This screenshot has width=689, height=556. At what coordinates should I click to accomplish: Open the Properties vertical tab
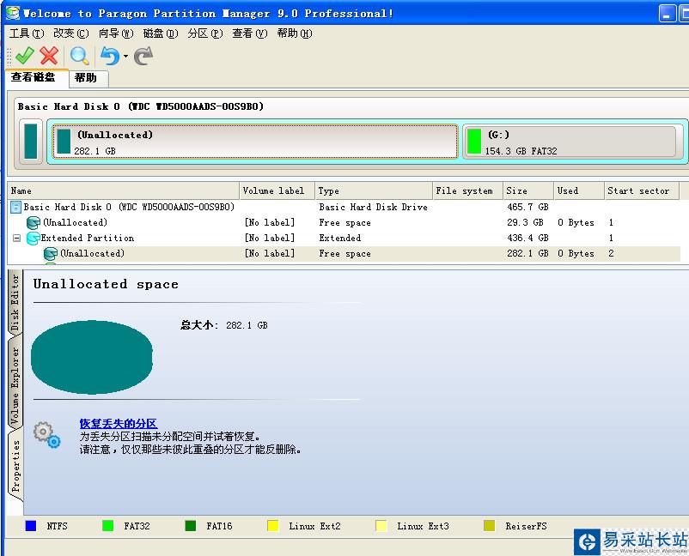tap(15, 466)
